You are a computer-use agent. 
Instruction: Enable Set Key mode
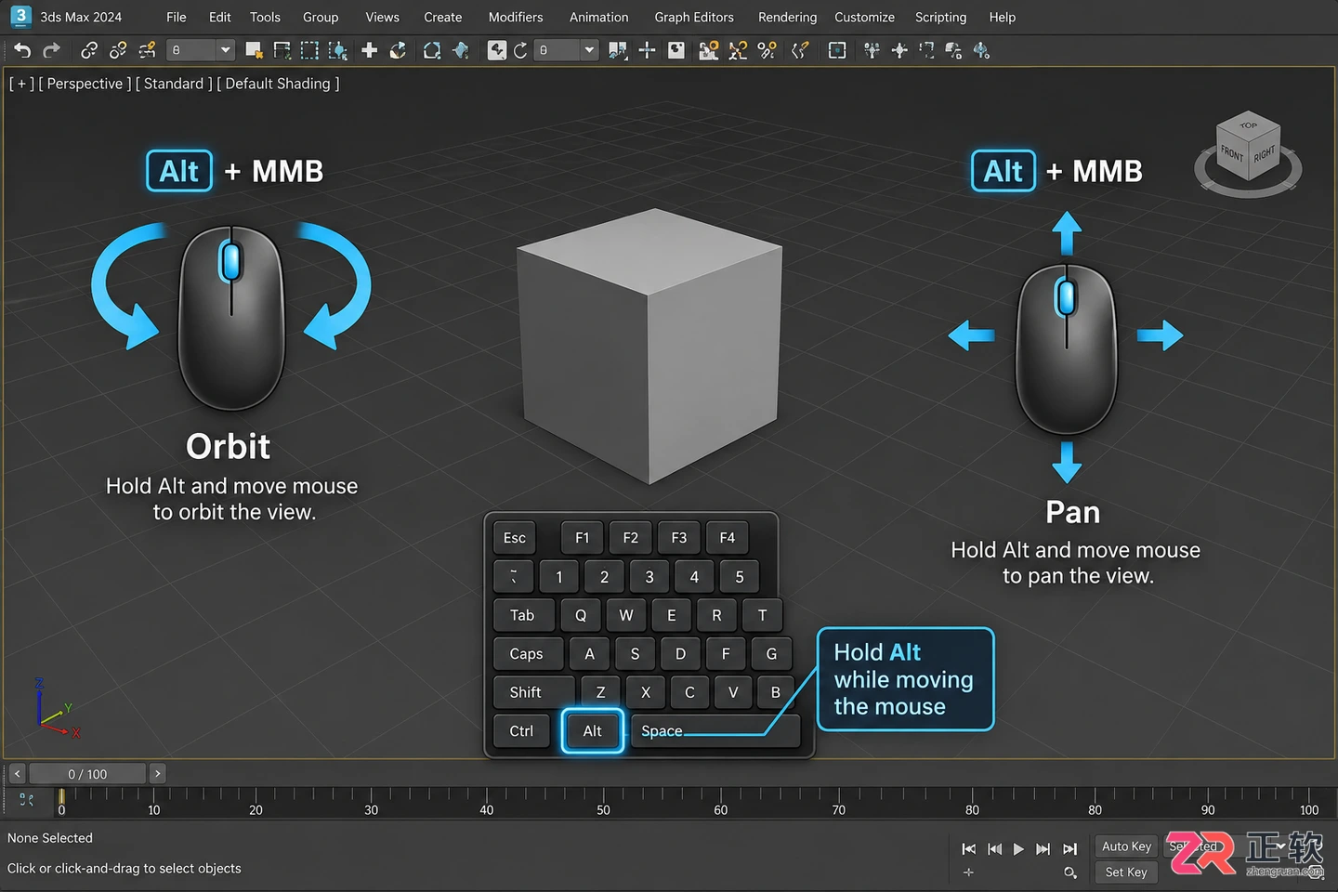1126,872
